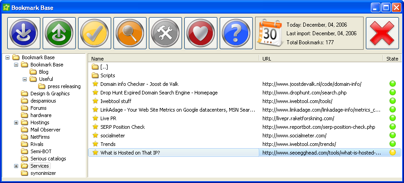Select 'Iwebtool stuff' bookmark name
This screenshot has width=404, height=183.
[x=116, y=101]
